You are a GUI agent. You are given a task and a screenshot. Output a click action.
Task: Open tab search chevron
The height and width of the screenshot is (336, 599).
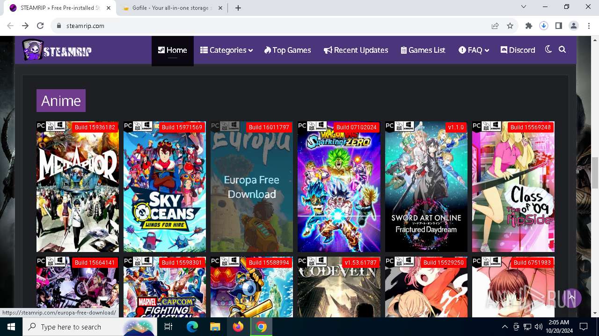tap(524, 7)
